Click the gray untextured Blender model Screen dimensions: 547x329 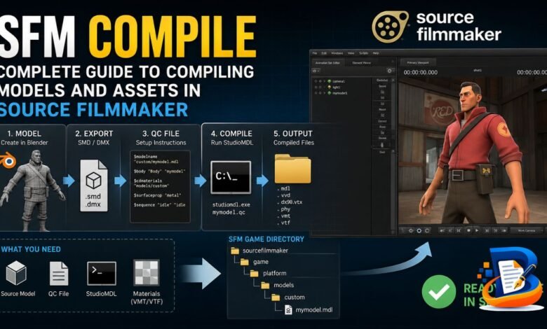coord(32,190)
